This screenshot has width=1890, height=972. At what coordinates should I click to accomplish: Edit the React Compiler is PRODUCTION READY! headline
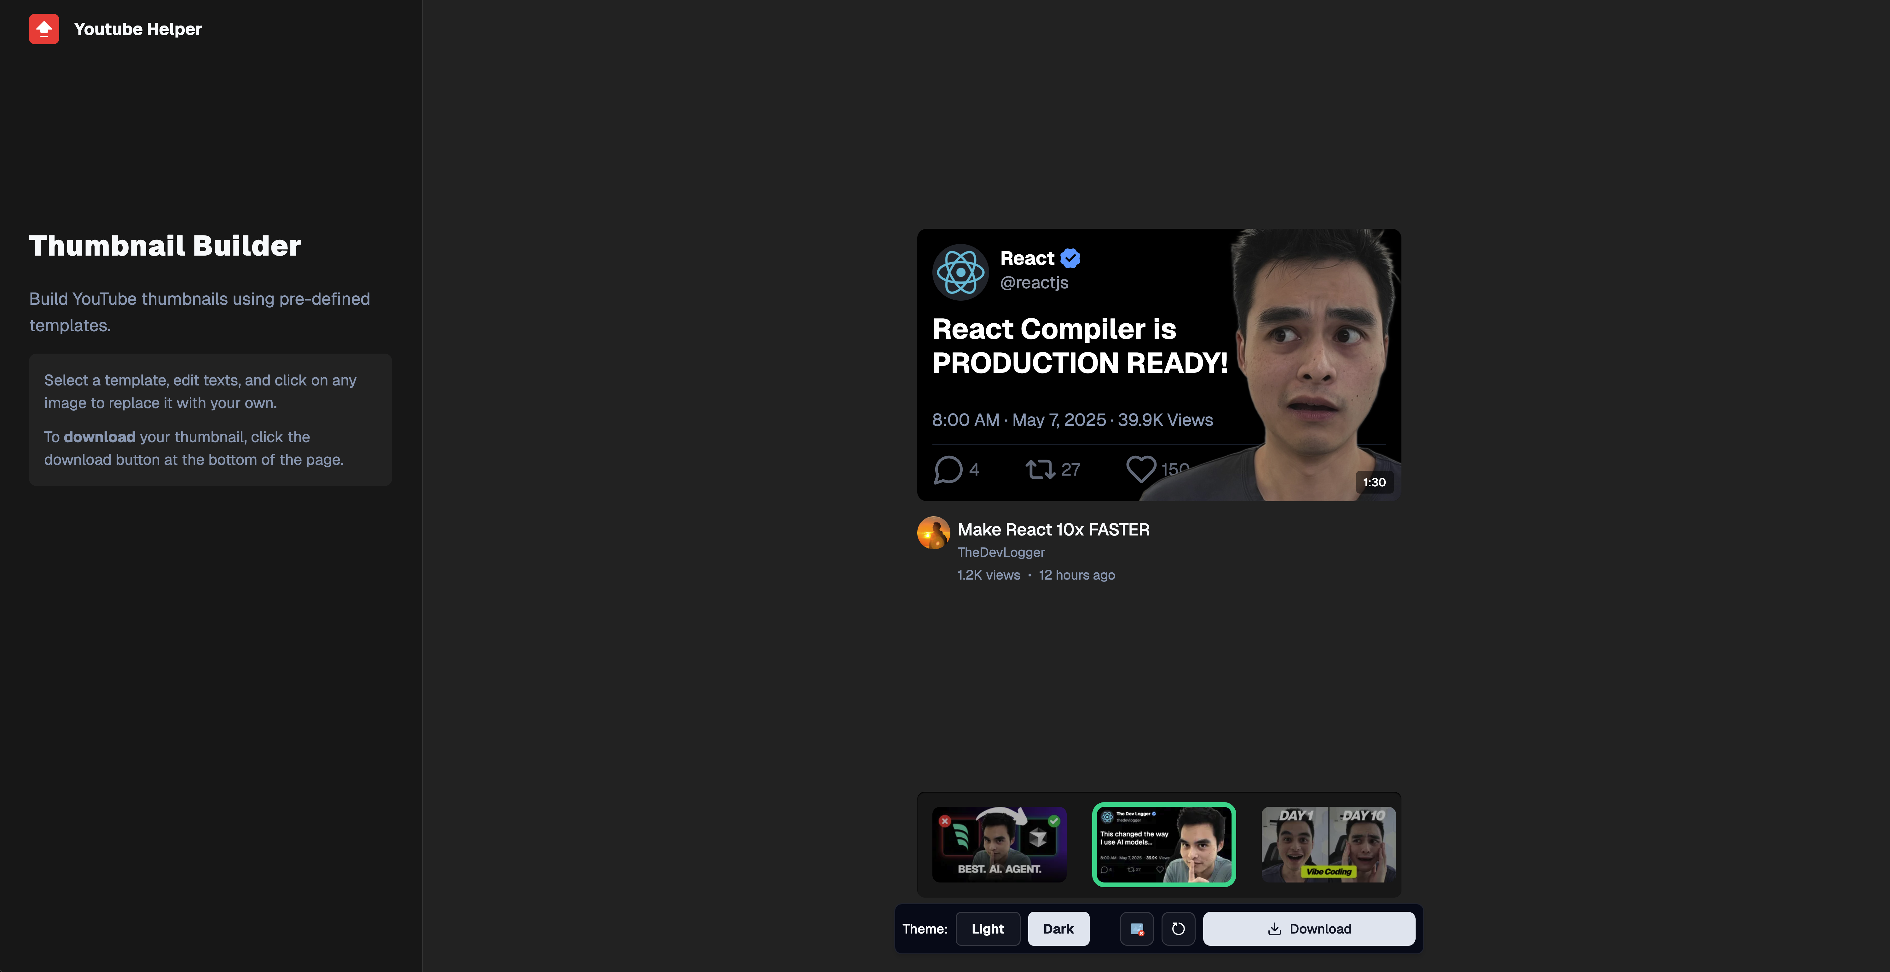[x=1079, y=346]
